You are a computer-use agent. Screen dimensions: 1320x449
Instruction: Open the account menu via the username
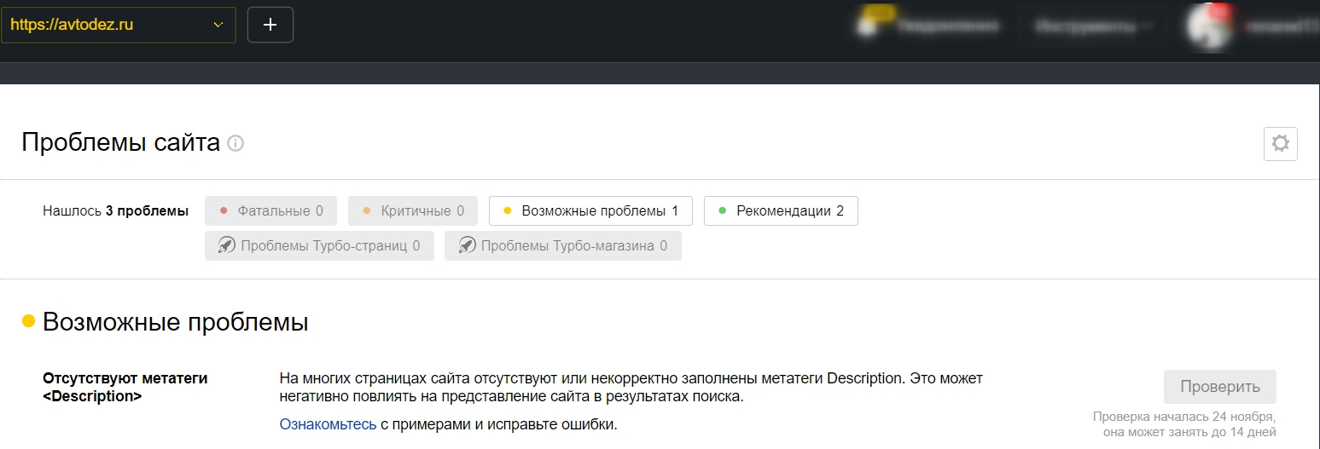click(1280, 26)
